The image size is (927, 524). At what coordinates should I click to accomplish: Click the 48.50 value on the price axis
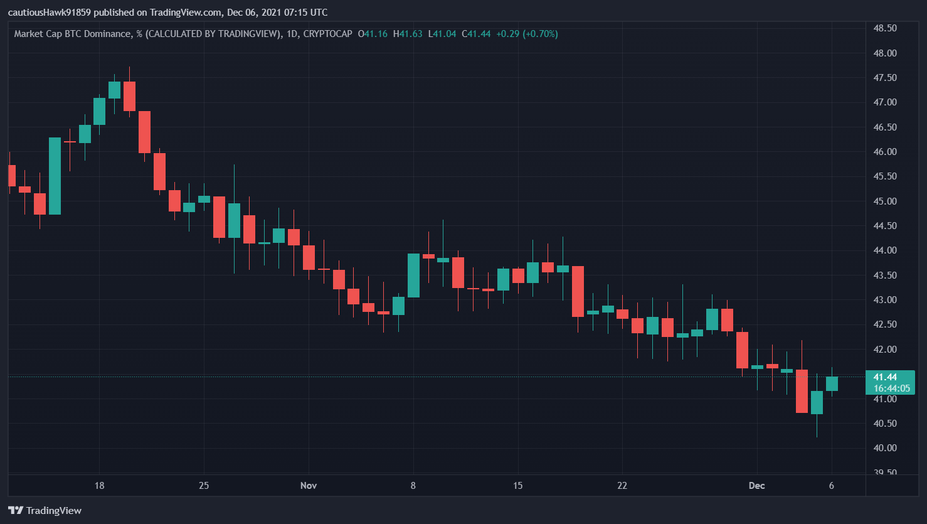885,28
